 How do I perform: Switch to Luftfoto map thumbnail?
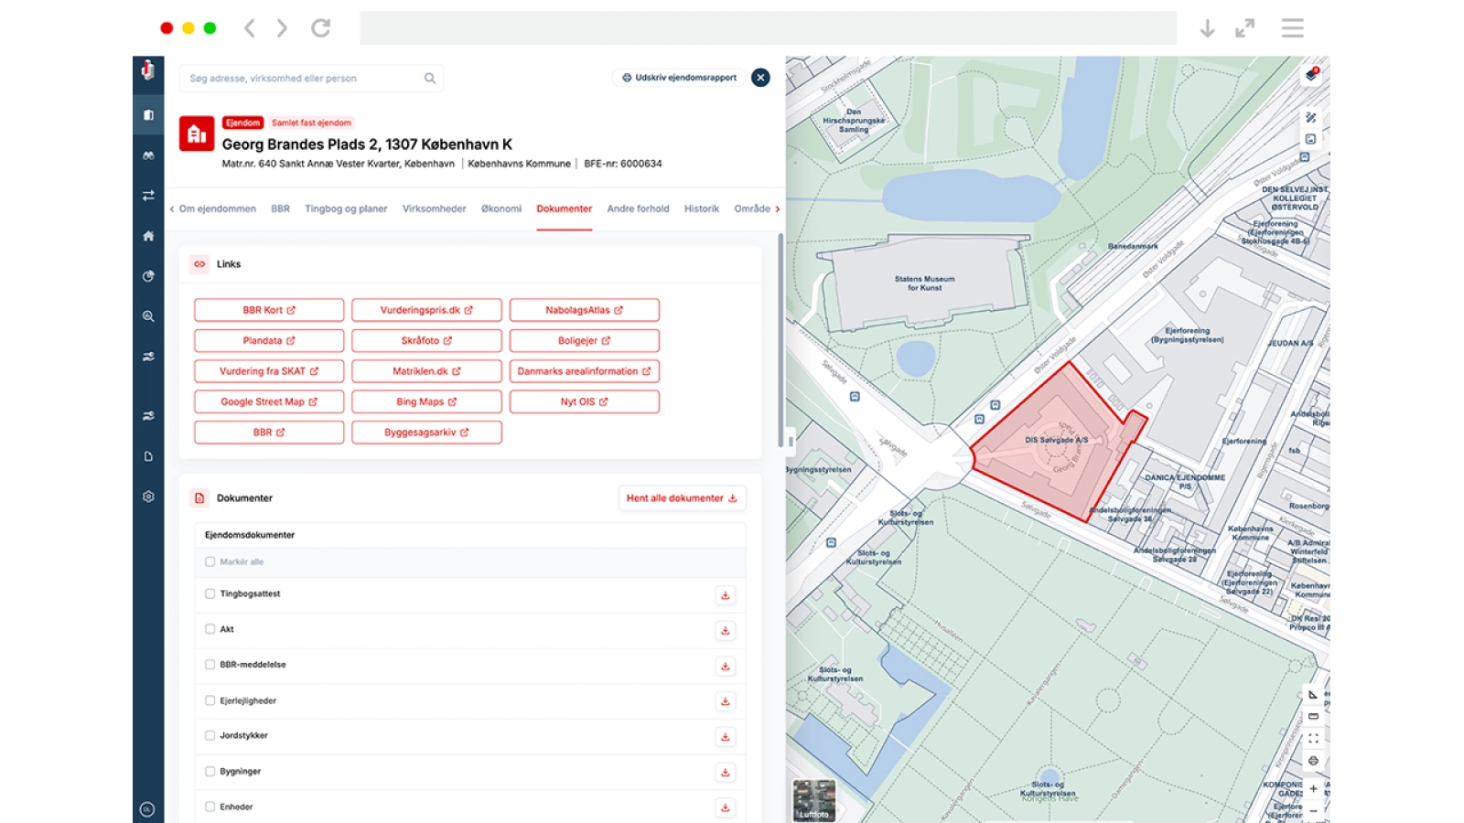[x=813, y=800]
